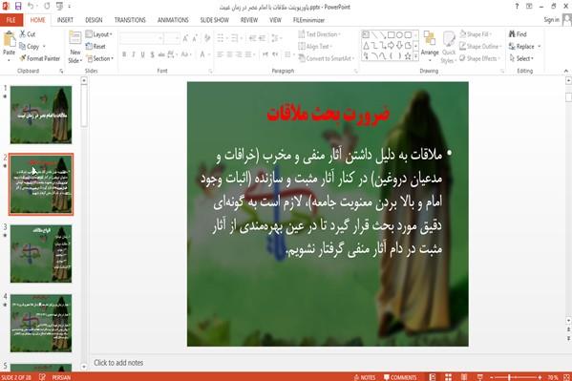Justify the text
Image resolution: width=572 pixels, height=381 pixels.
pyautogui.click(x=248, y=54)
